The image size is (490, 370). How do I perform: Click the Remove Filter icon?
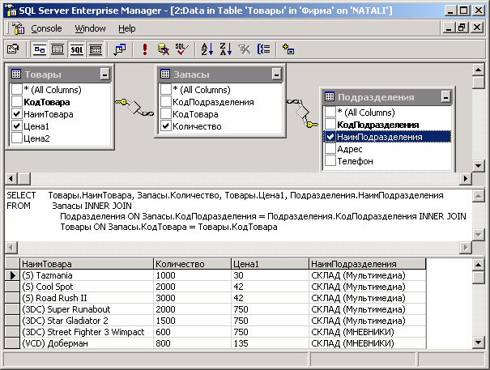point(244,49)
